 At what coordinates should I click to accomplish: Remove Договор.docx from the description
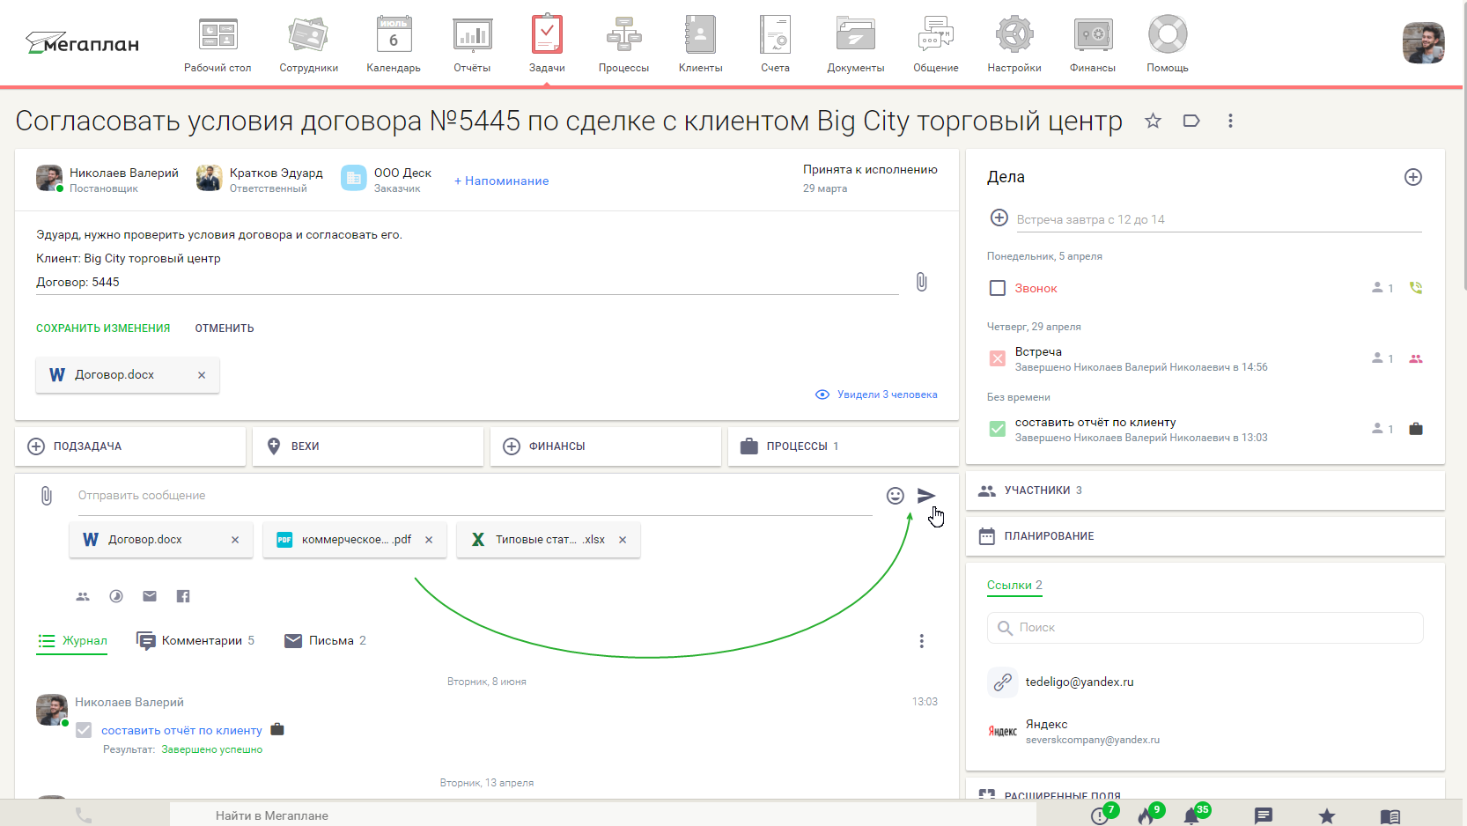point(202,375)
